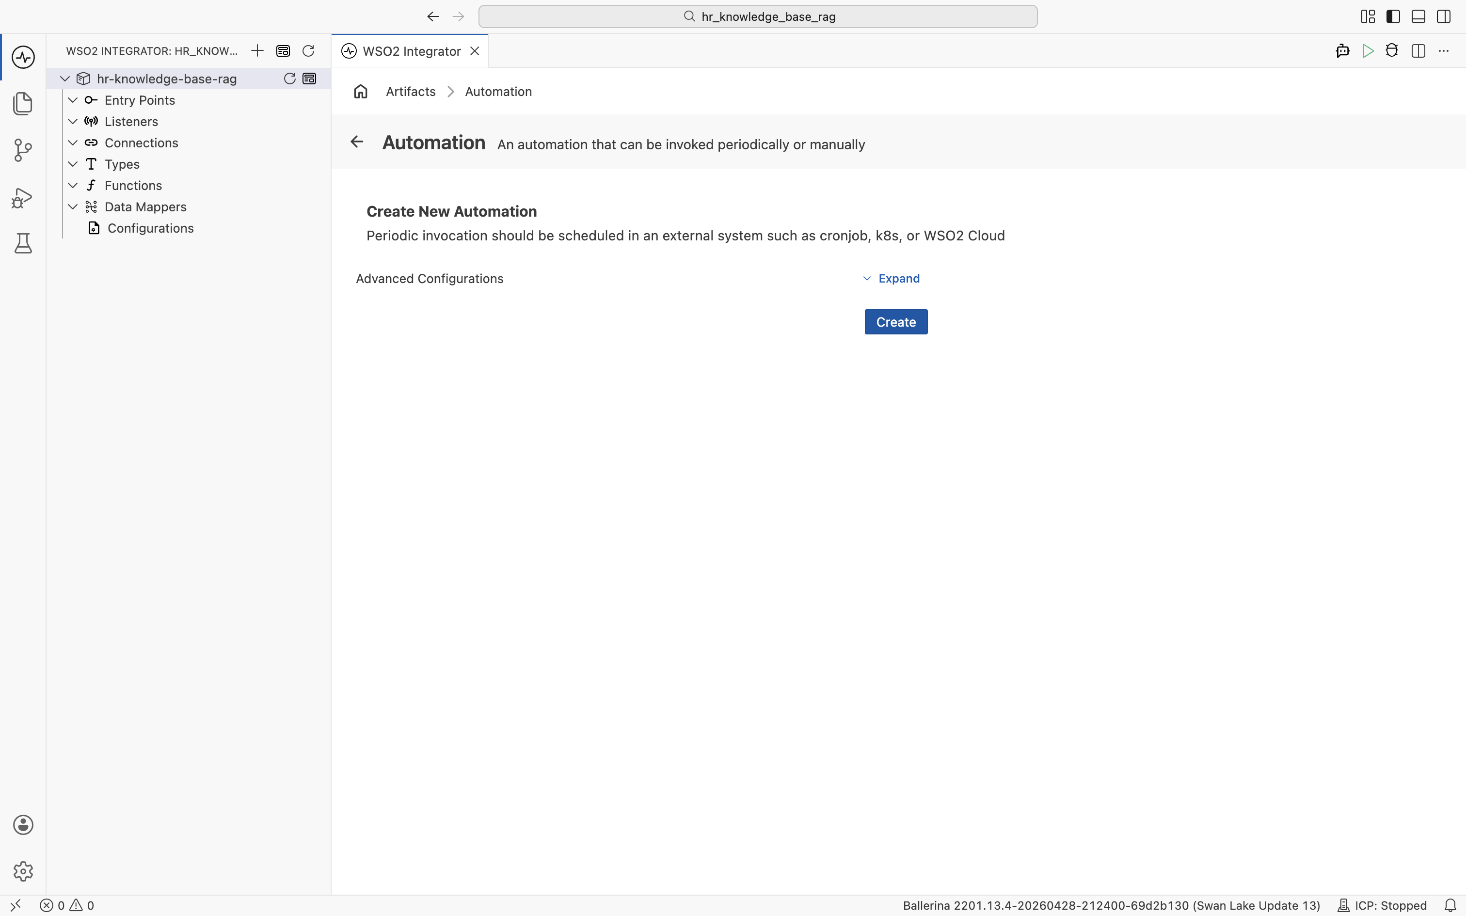Click Ballerina version in status bar

1111,905
